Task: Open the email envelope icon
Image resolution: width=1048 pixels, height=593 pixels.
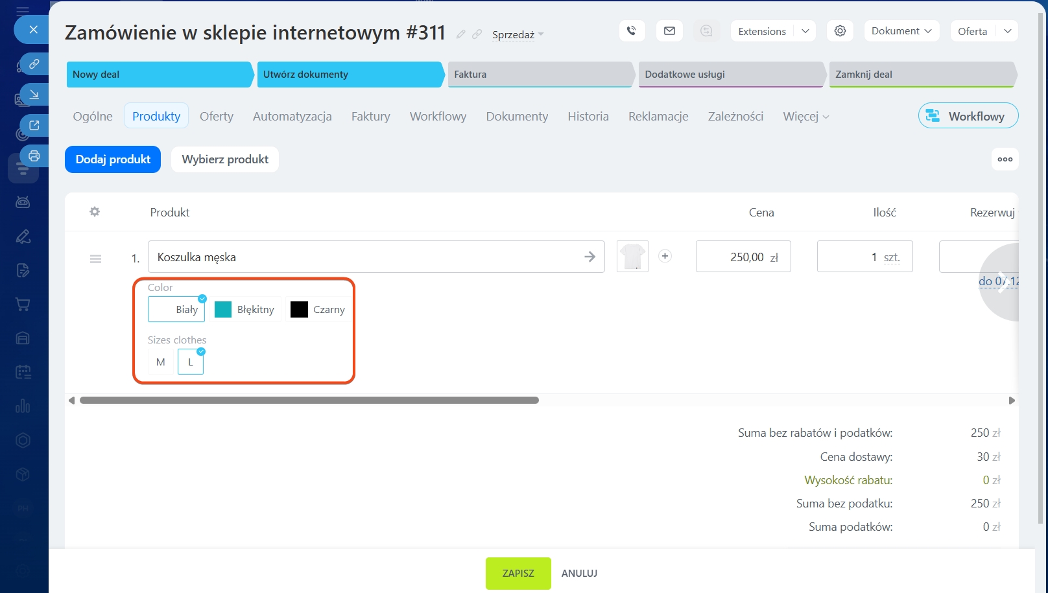Action: 669,31
